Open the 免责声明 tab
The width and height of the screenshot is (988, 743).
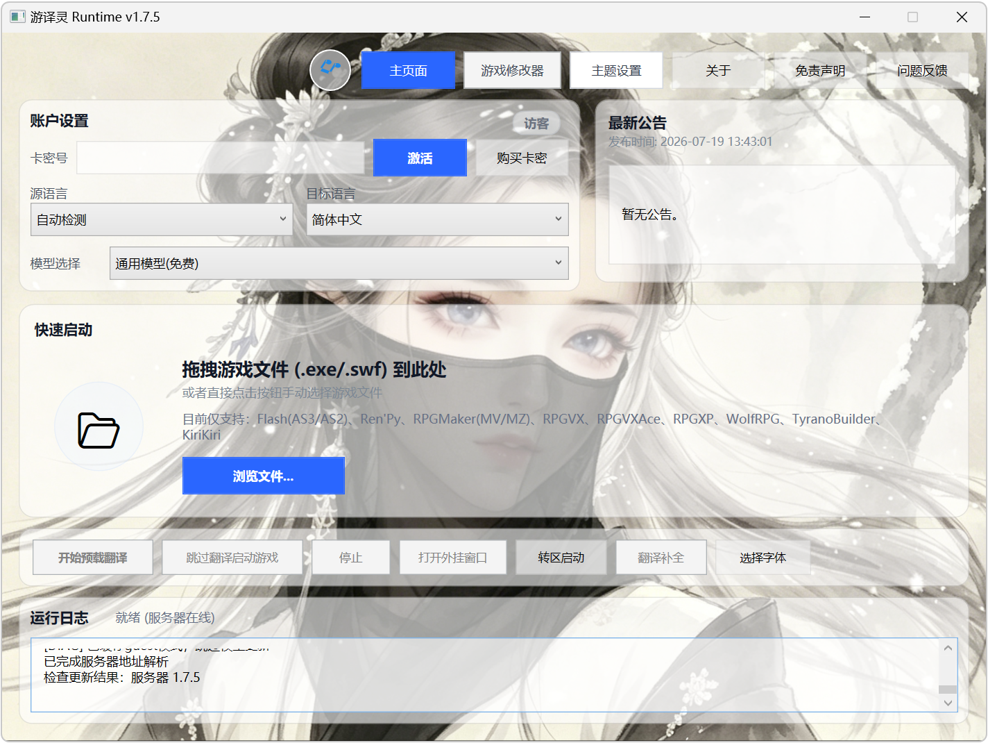click(820, 70)
